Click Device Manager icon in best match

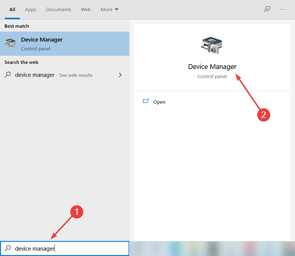tap(10, 43)
